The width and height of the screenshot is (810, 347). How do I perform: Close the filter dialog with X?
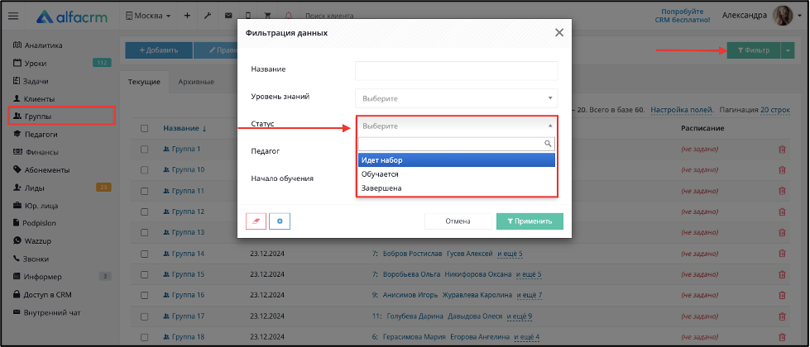(x=559, y=32)
